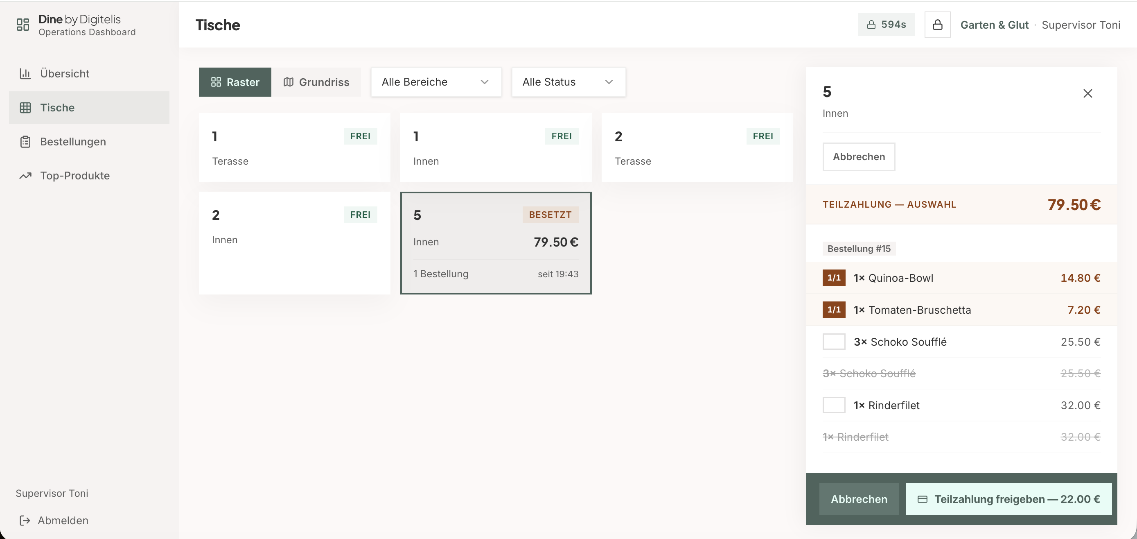Click FREI badge on table 2 Terasse
1137x539 pixels.
[x=763, y=136]
